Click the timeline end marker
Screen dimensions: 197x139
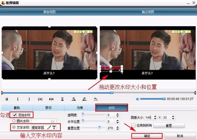click(195, 93)
